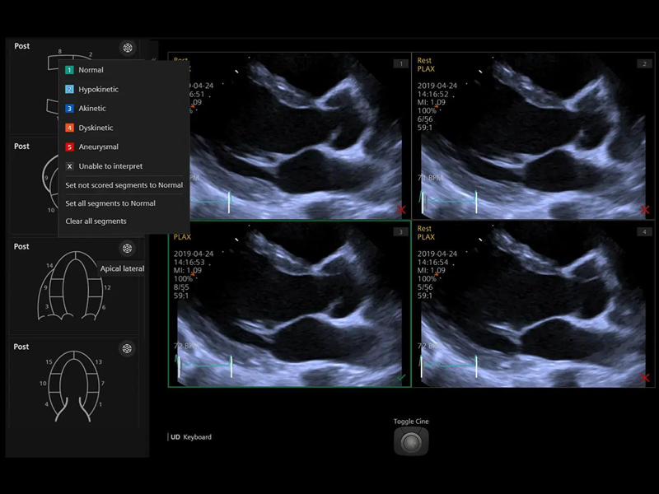This screenshot has height=494, width=659.
Task: Open scoring menu icon beside segment 14 diagram
Action: (x=127, y=248)
